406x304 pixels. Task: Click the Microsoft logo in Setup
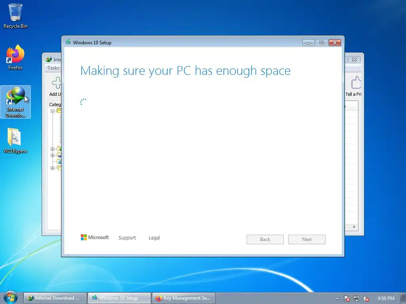tap(95, 237)
